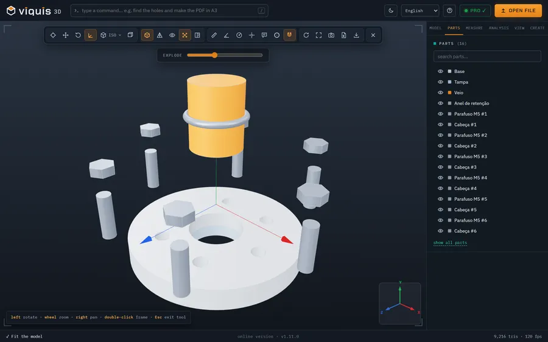The height and width of the screenshot is (342, 548).
Task: Take a screenshot with the camera icon
Action: (331, 35)
